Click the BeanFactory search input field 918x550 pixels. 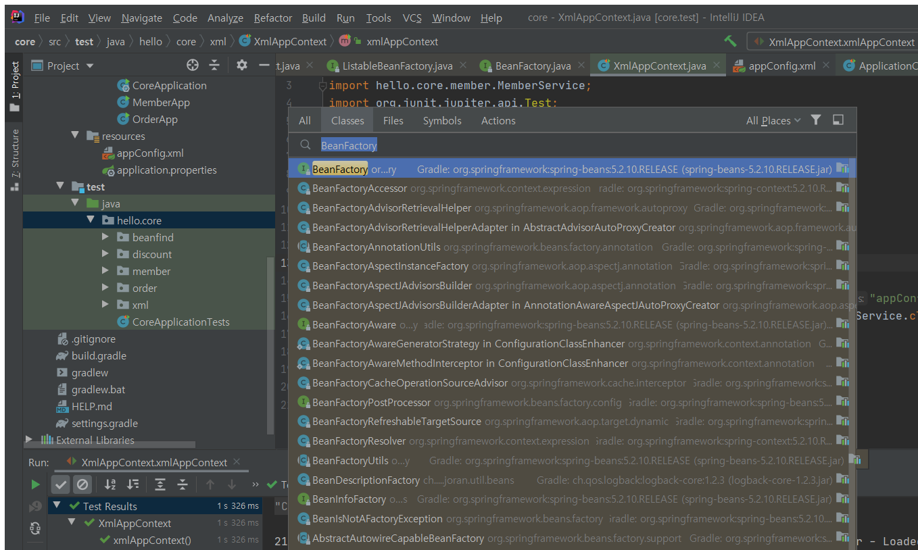[572, 145]
